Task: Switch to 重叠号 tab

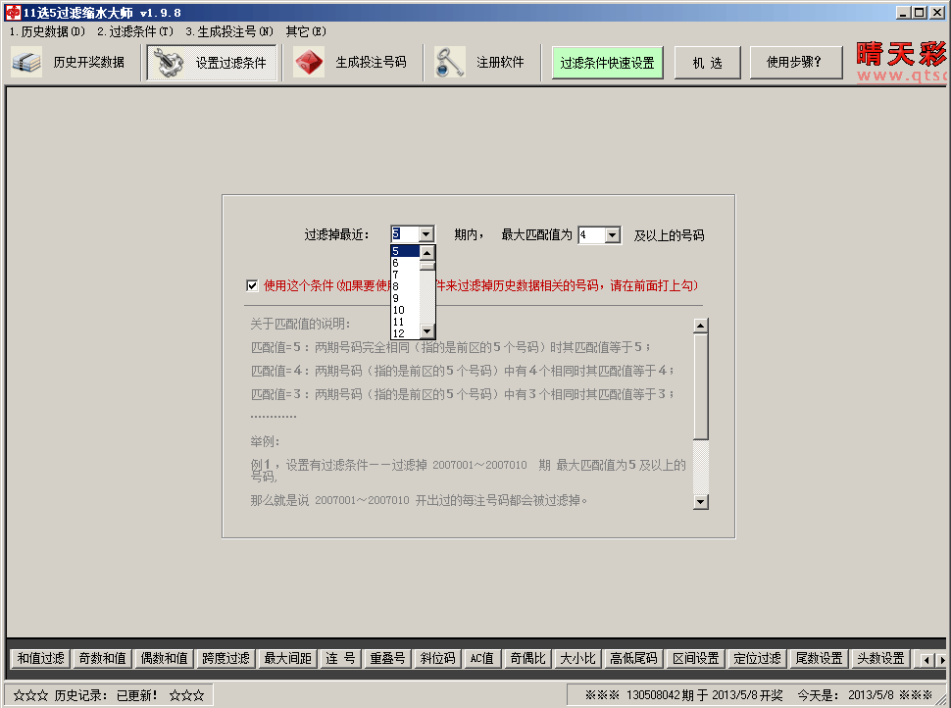Action: coord(388,658)
